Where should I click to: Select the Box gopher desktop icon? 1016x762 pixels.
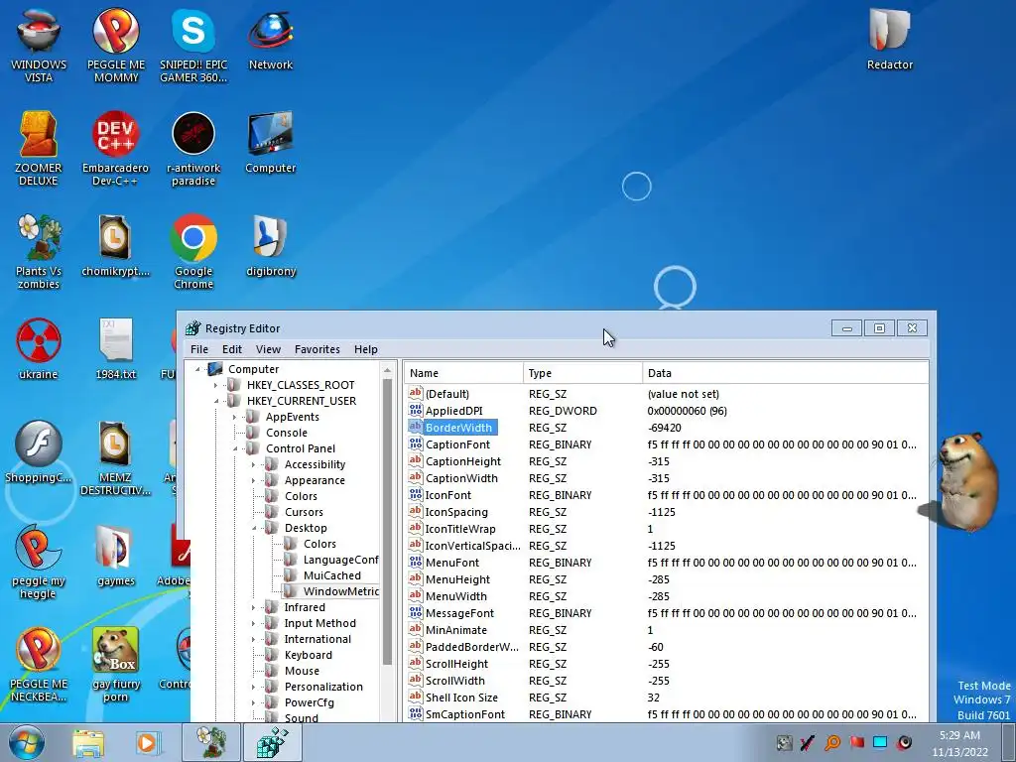pyautogui.click(x=115, y=664)
